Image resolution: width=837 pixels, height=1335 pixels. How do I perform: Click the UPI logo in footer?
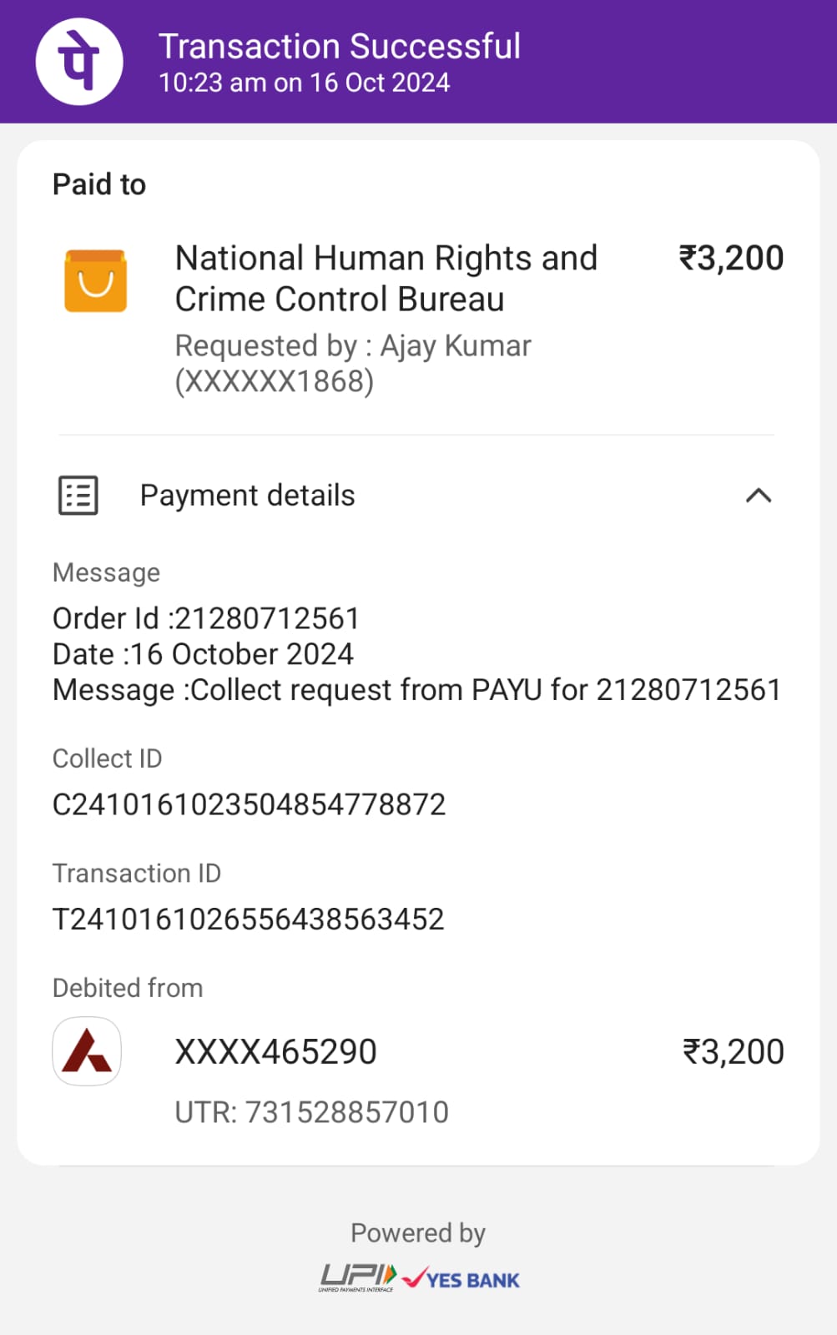tap(358, 1277)
